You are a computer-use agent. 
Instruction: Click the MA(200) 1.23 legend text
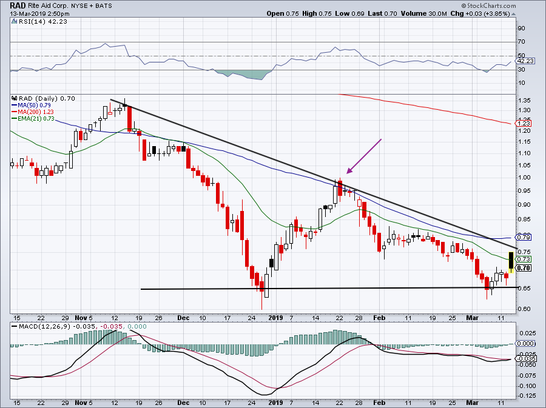pos(36,112)
